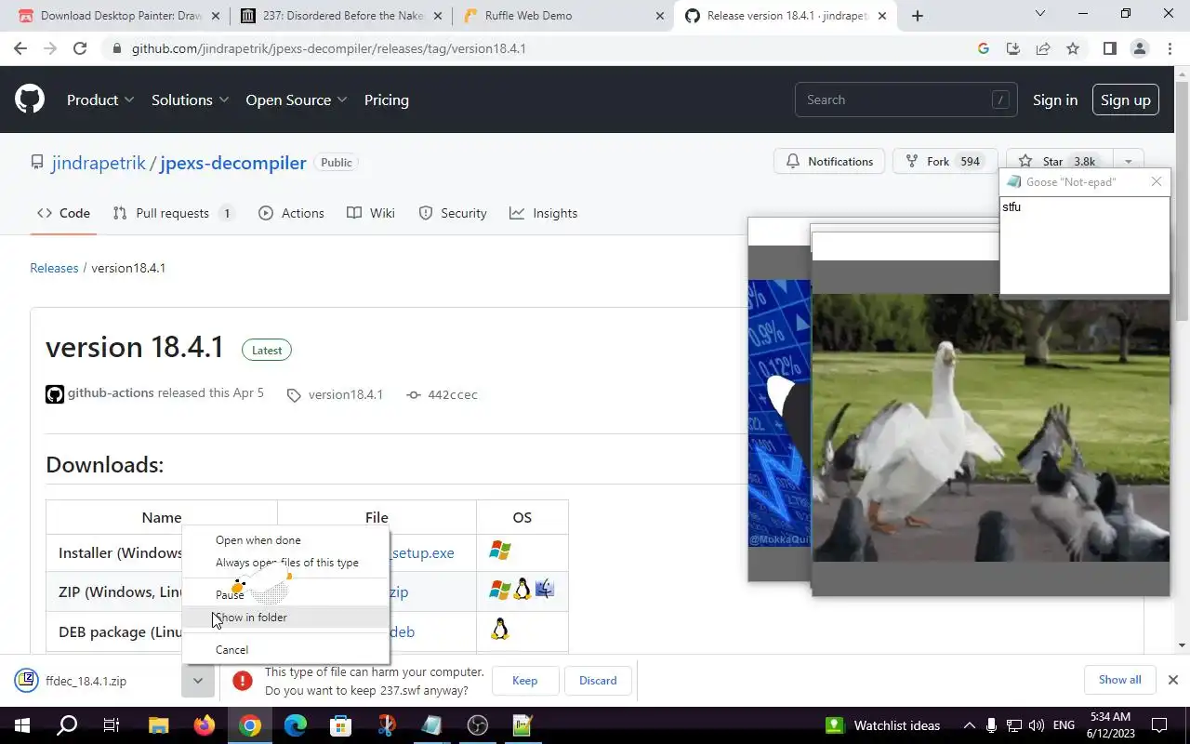Image resolution: width=1190 pixels, height=744 pixels.
Task: Open the notification center icon
Action: (1159, 725)
